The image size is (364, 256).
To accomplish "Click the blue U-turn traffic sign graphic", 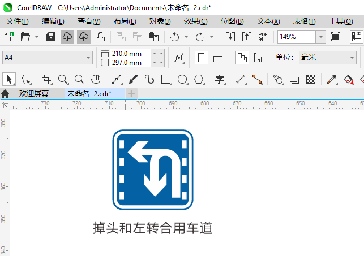I will [x=153, y=170].
